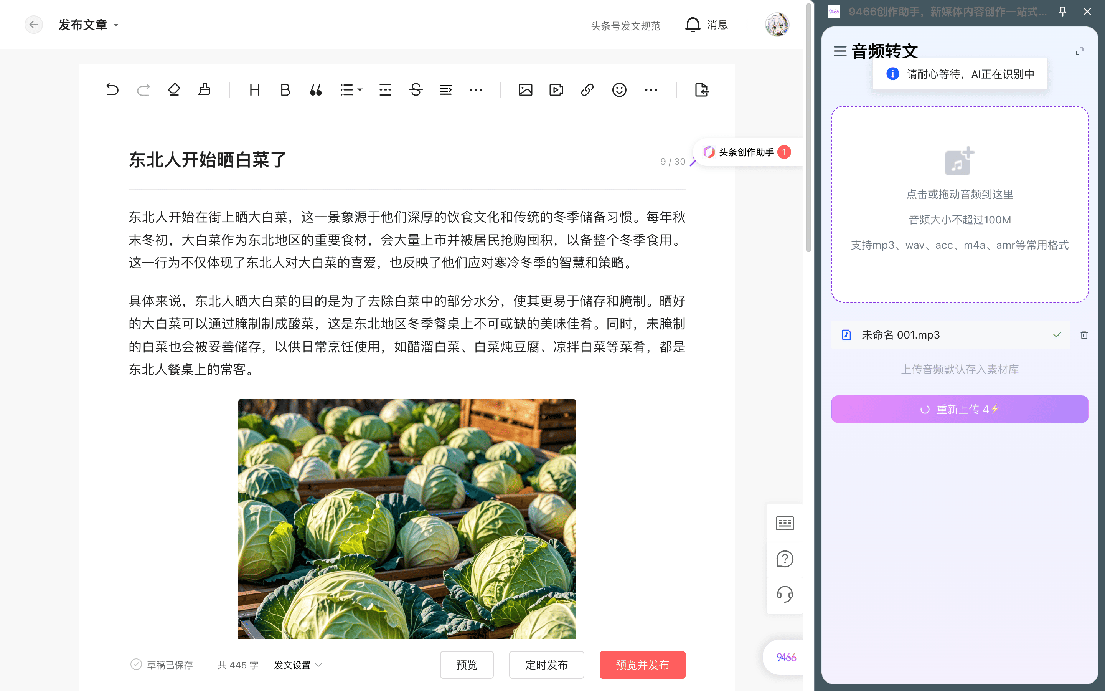1105x691 pixels.
Task: Expand 发文设置 options
Action: pyautogui.click(x=298, y=665)
